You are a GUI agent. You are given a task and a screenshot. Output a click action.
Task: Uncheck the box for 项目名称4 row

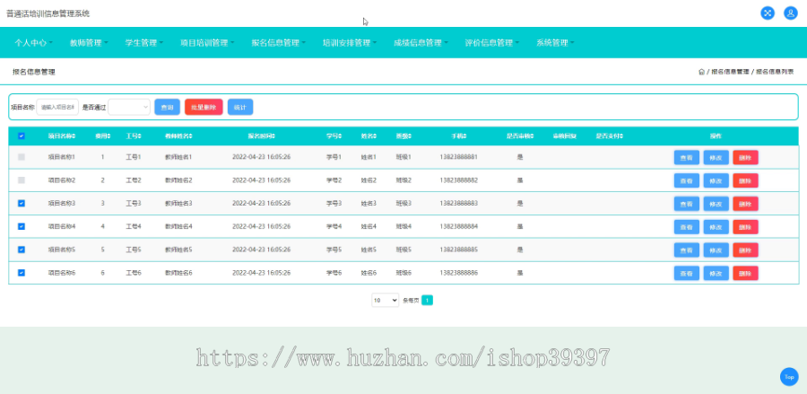22,226
